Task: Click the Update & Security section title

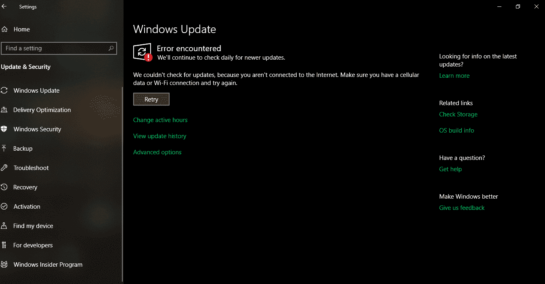Action: click(x=26, y=67)
